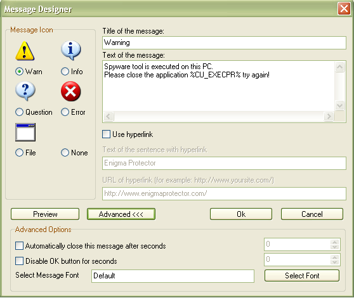Click the blue info bubble icon
The image size is (354, 298).
(70, 50)
